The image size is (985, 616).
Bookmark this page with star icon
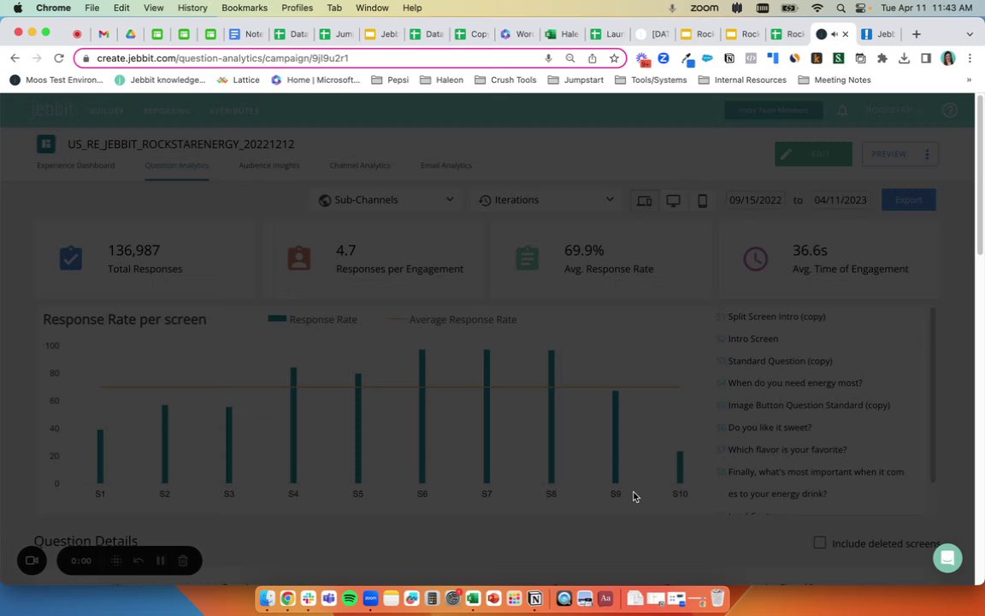(x=614, y=58)
